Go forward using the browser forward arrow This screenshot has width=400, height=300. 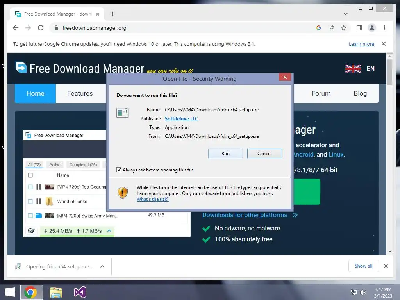28,28
